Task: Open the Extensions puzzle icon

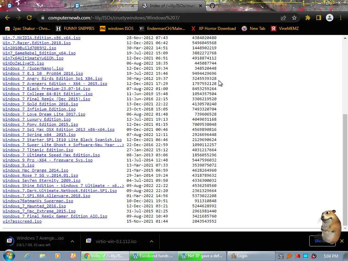Action: click(x=308, y=18)
